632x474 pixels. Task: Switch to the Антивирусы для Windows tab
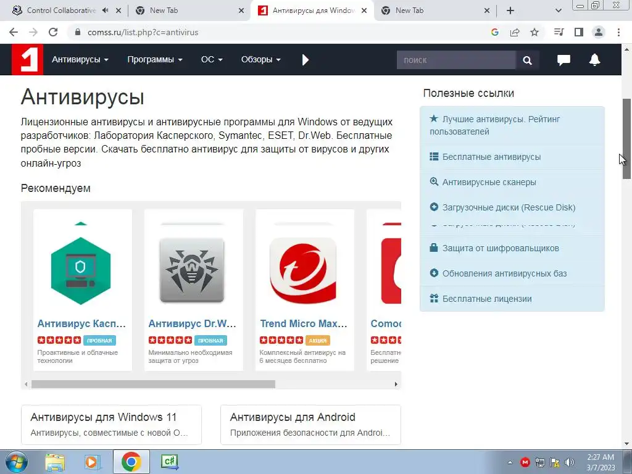click(x=312, y=10)
